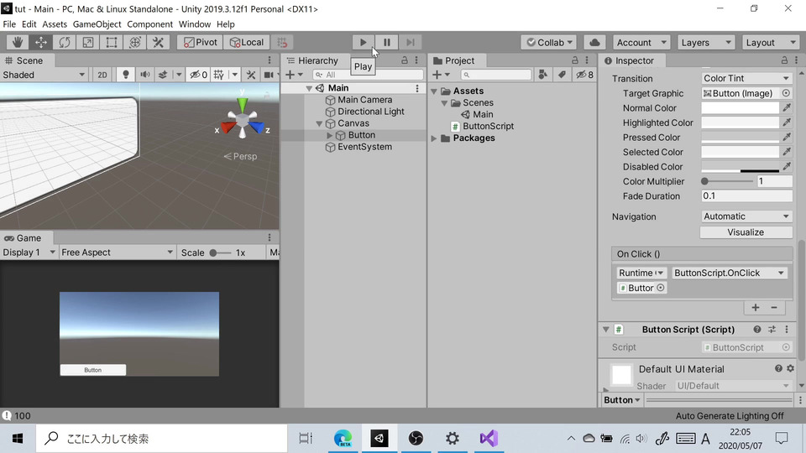Select the Scale tool

[88, 42]
